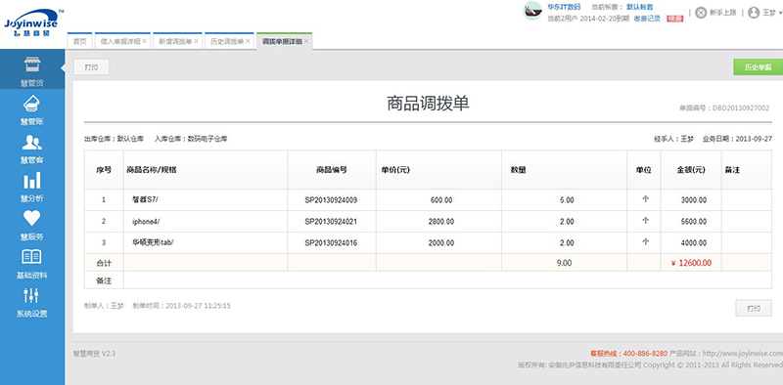Click the 合计 total row label
Image resolution: width=783 pixels, height=385 pixels.
[x=104, y=263]
